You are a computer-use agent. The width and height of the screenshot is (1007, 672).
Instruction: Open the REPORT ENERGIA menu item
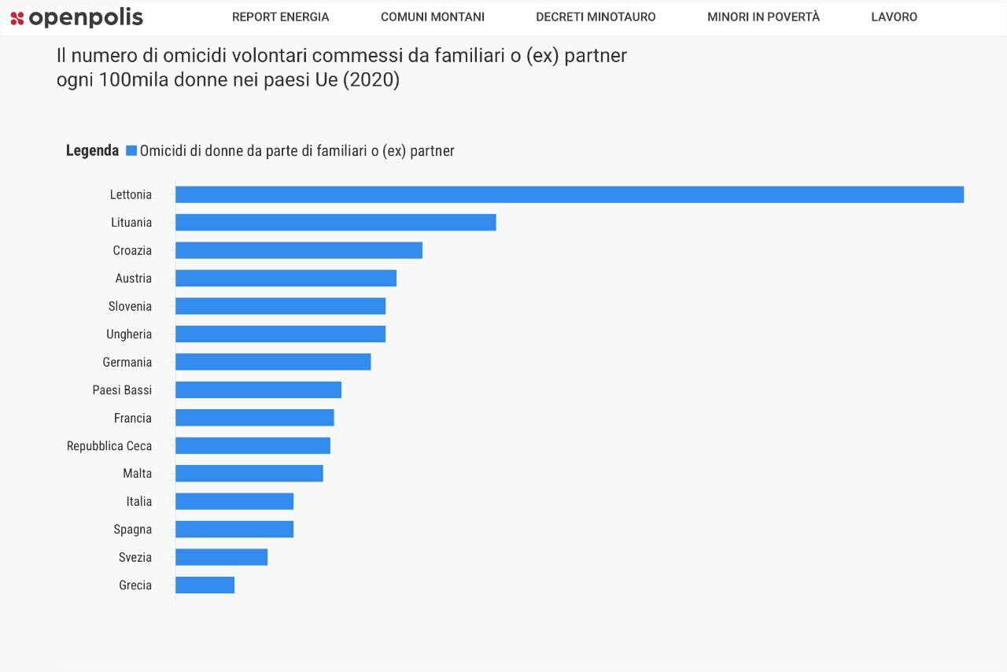(281, 17)
